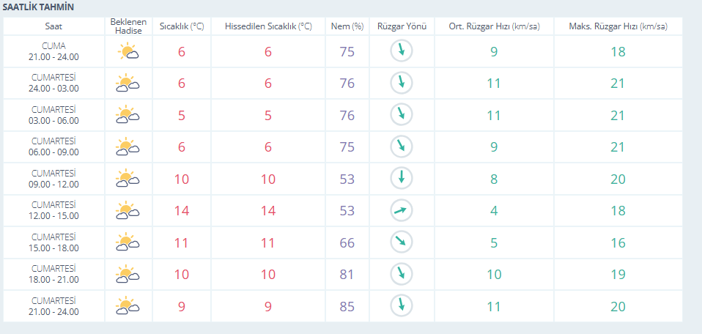The height and width of the screenshot is (334, 702).
Task: Click the "Rüzgar Yönü" column header
Action: [401, 26]
